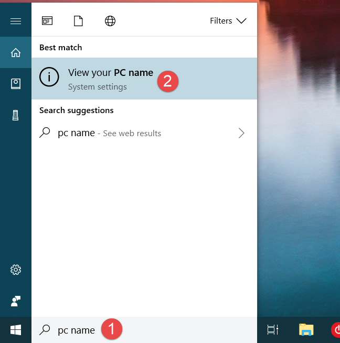The width and height of the screenshot is (340, 343).
Task: Open the Settings gear in the sidebar
Action: coord(16,270)
